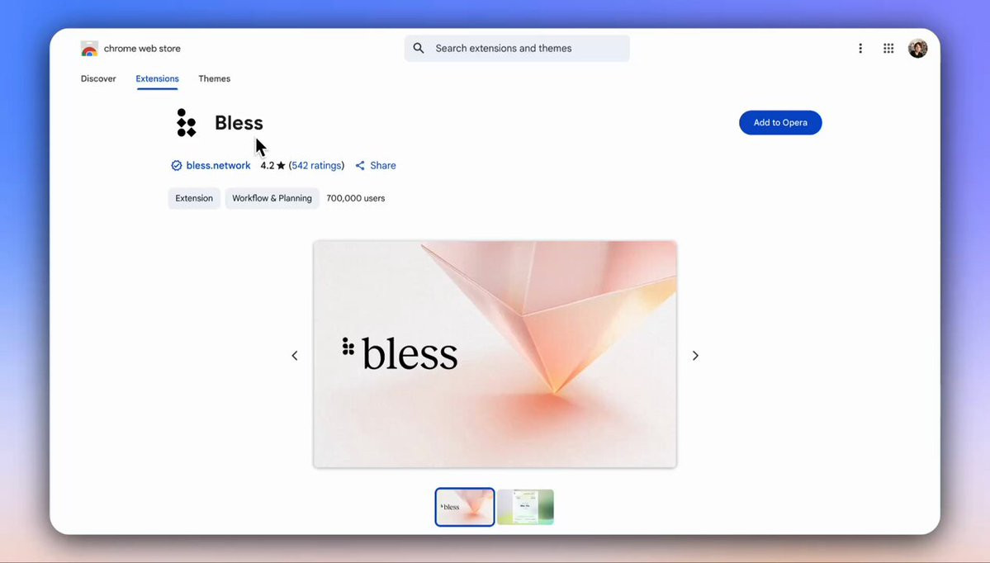Focus the Search extensions and themes field
990x563 pixels.
click(x=517, y=48)
